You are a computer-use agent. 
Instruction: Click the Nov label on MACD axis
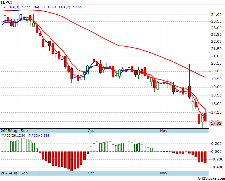click(x=164, y=173)
